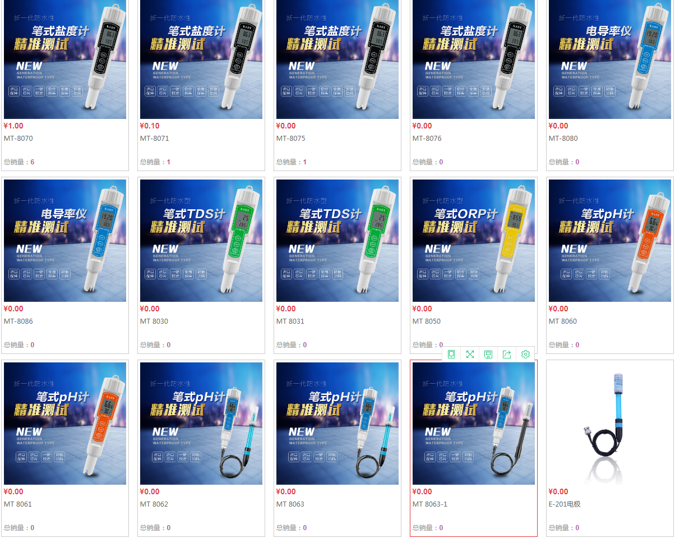The image size is (675, 538).
Task: Click the ¥1.00 price of MT-8070
Action: click(x=13, y=126)
